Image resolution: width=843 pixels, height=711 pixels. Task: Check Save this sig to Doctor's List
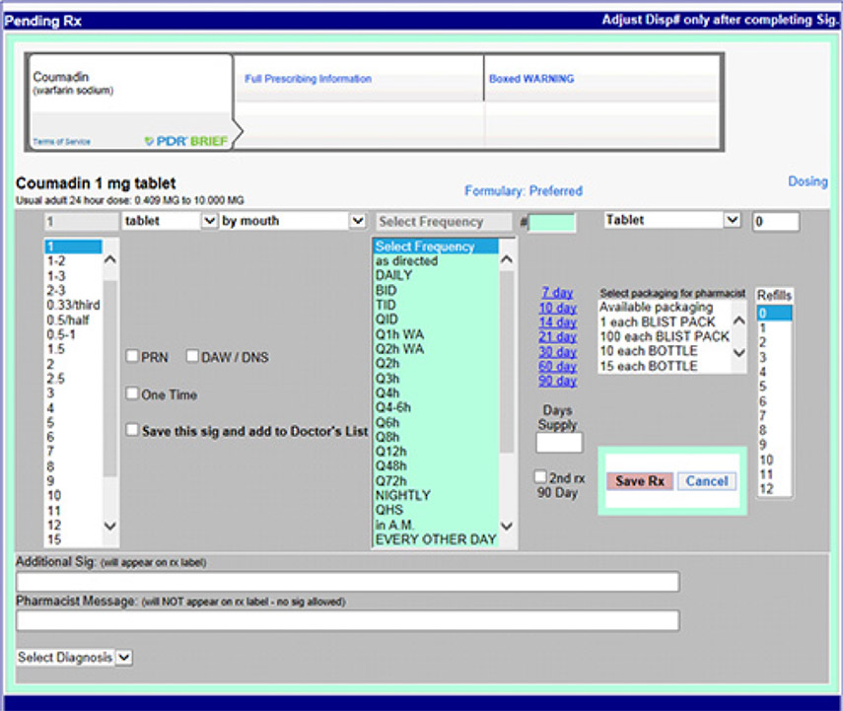pos(132,430)
